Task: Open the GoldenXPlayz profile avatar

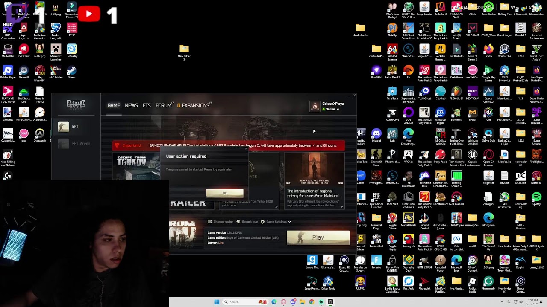Action: 315,107
